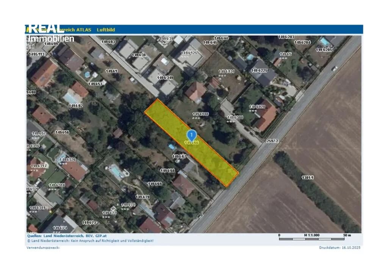This screenshot has height=274, width=388.
Task: Click parcel label 1494/225
Action: [259, 71]
